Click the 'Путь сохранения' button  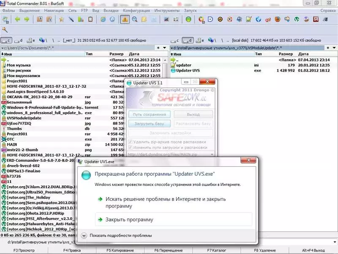[150, 114]
